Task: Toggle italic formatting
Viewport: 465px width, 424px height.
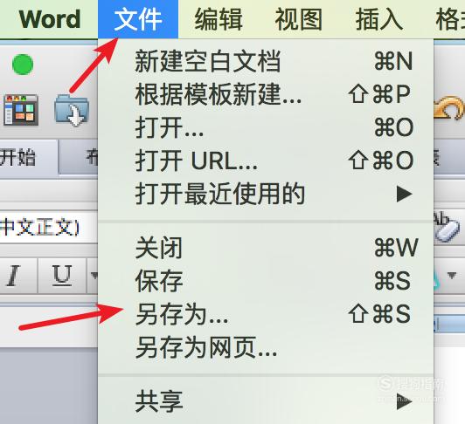Action: (13, 276)
